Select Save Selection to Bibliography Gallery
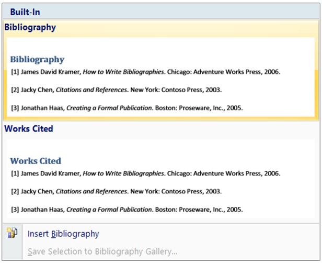322x263 pixels. [102, 251]
